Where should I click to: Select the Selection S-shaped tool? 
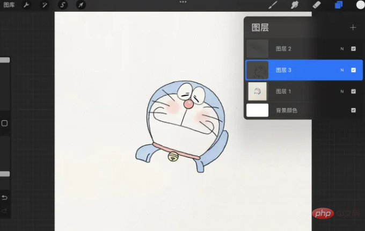[63, 5]
